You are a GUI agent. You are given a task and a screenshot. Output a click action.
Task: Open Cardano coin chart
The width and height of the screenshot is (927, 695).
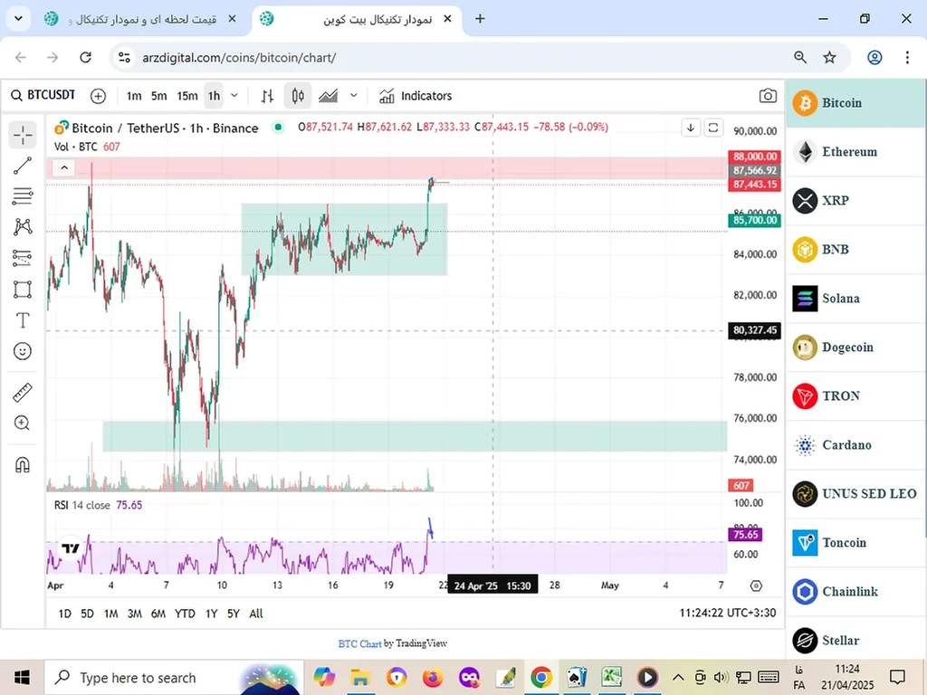[855, 445]
